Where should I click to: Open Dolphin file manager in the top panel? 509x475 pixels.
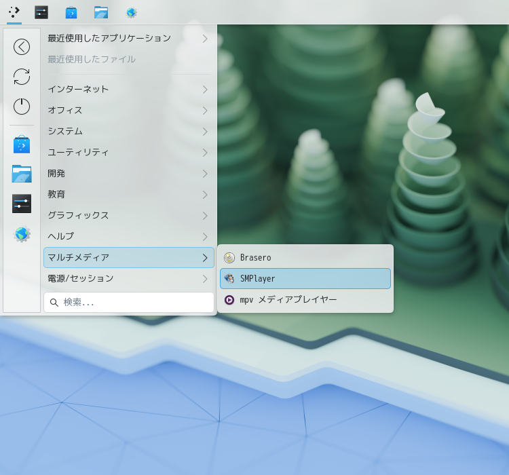pyautogui.click(x=101, y=12)
